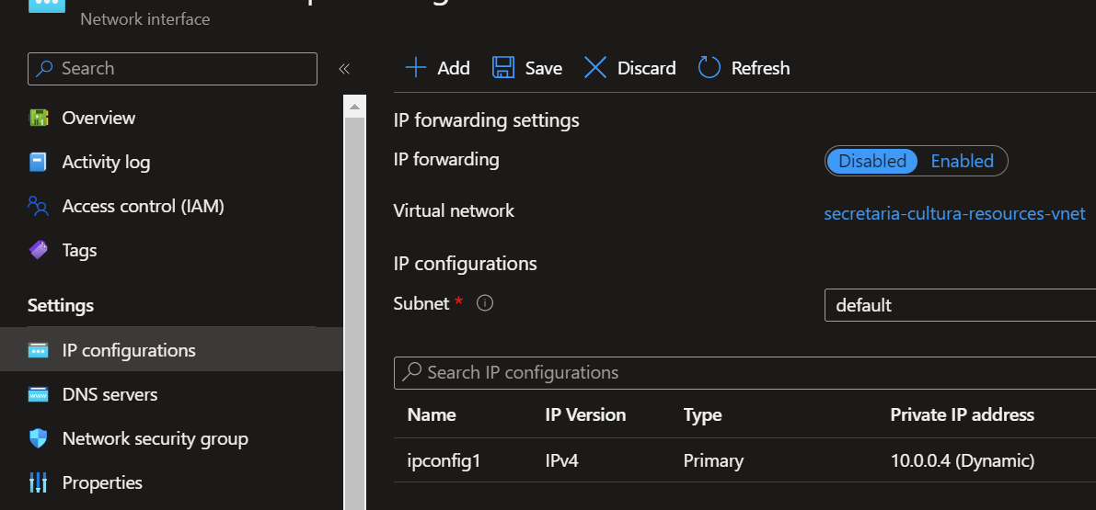Click the DNS servers icon
The image size is (1096, 510).
38,394
